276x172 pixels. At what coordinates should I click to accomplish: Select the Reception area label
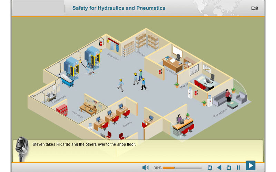pos(220,113)
